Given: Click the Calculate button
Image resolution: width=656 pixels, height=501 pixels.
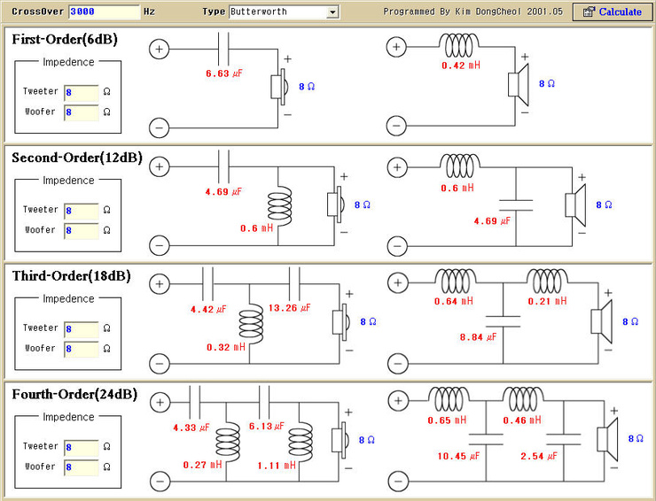Looking at the screenshot, I should pos(613,12).
